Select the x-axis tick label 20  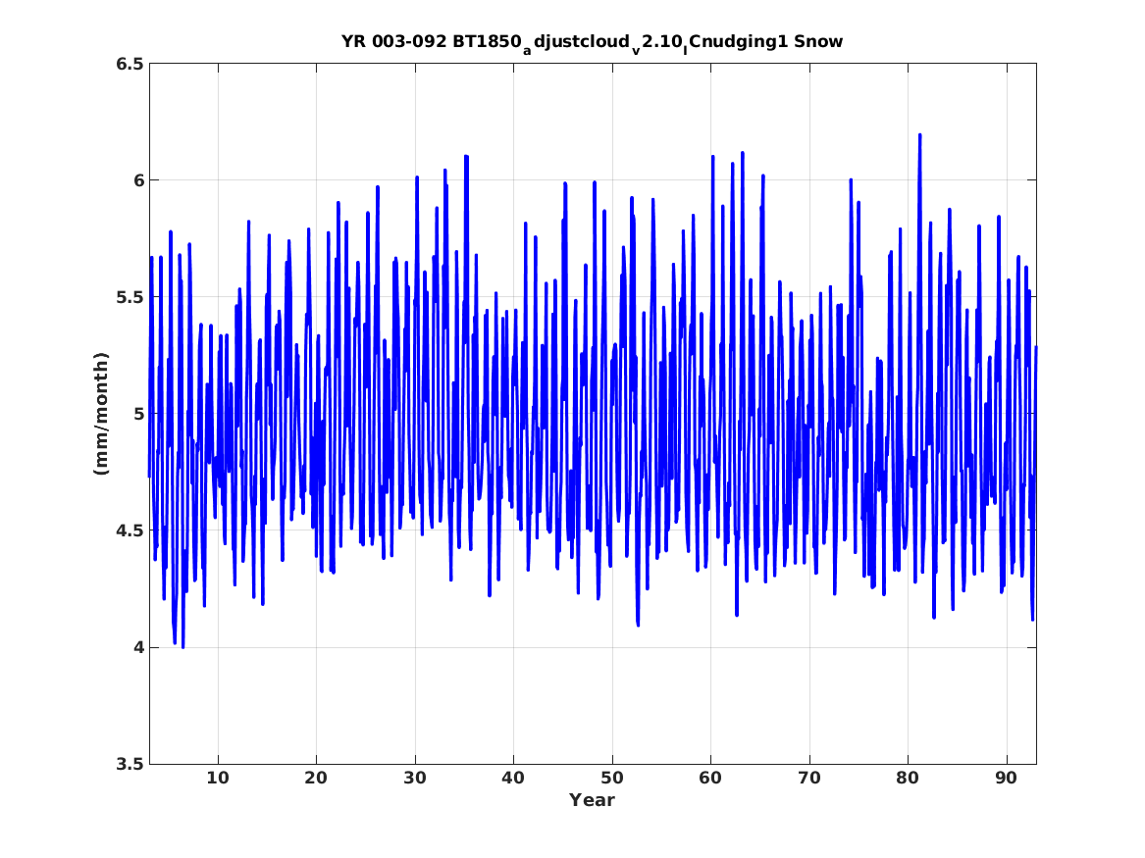pos(316,779)
